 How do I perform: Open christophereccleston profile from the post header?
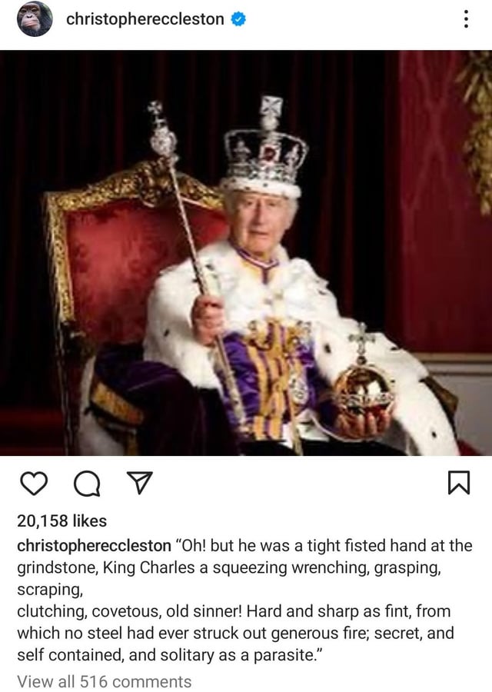click(x=145, y=19)
